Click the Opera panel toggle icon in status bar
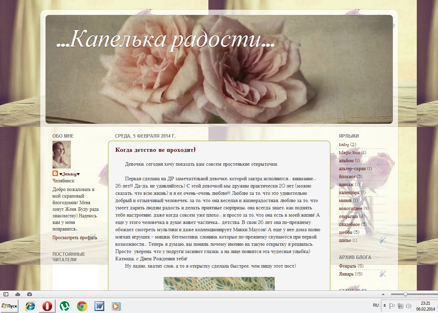The height and width of the screenshot is (313, 438). (6, 294)
